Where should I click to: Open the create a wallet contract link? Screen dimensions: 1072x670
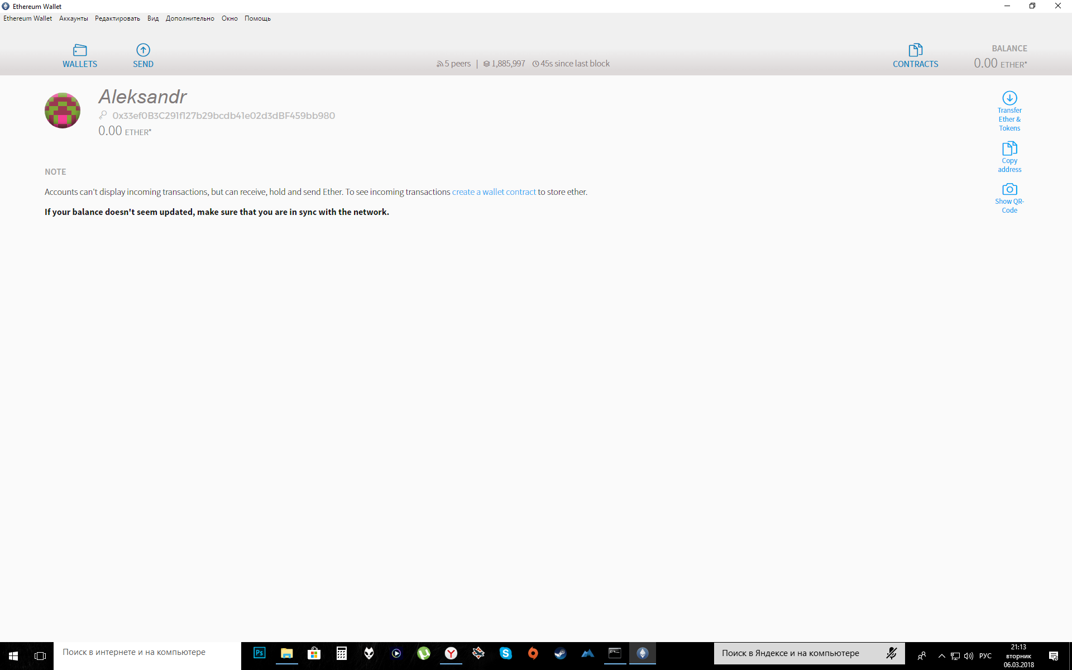point(494,192)
